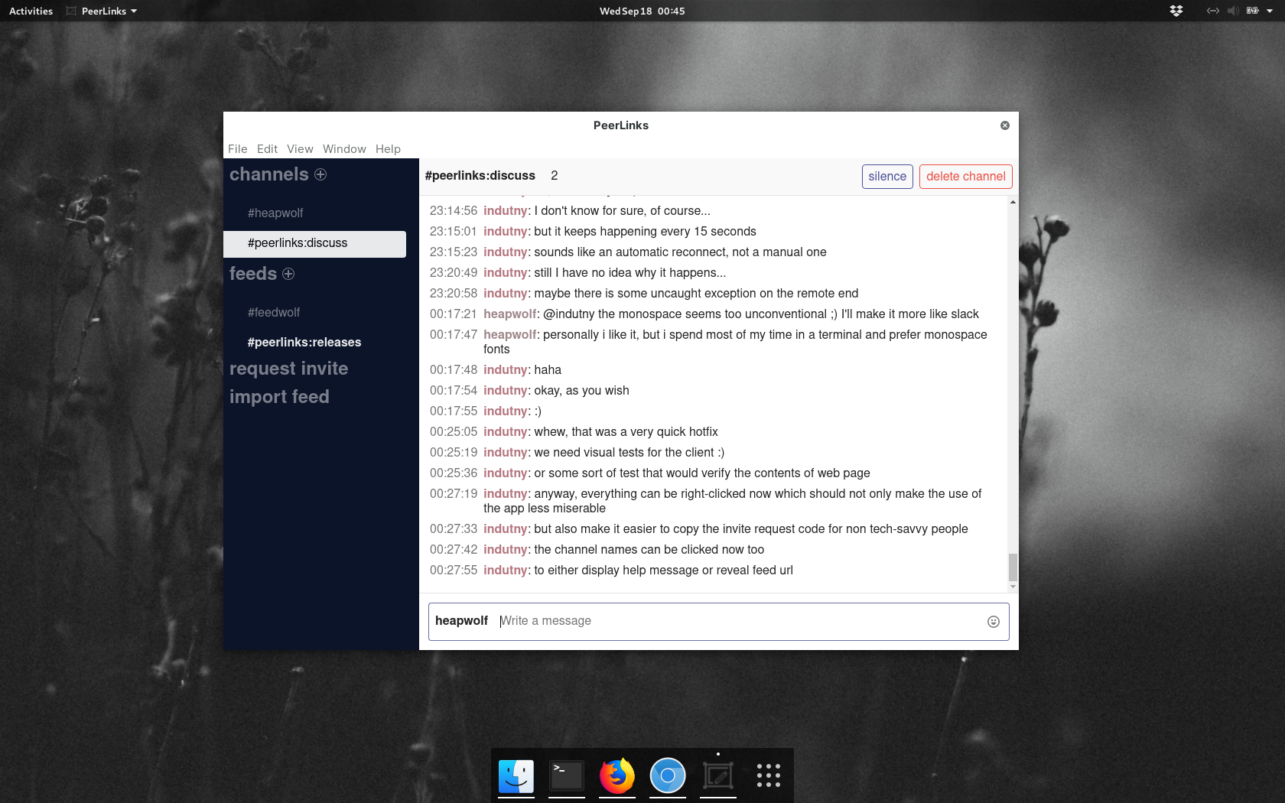Click 'whew, that was a very quick hotfix'

pyautogui.click(x=626, y=432)
